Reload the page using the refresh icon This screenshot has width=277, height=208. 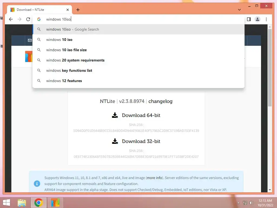28,19
